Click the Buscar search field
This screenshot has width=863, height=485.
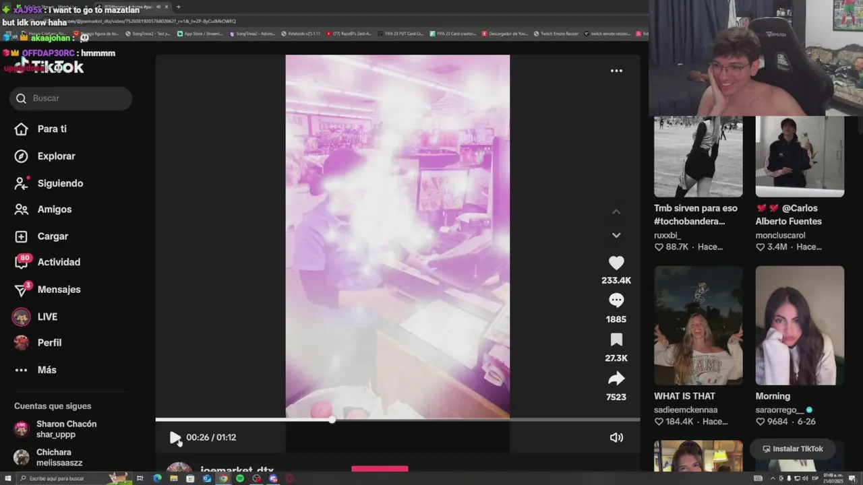pos(71,98)
